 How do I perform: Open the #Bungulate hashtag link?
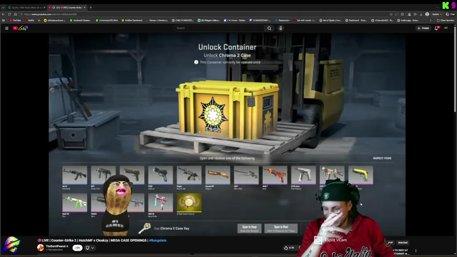pos(158,240)
